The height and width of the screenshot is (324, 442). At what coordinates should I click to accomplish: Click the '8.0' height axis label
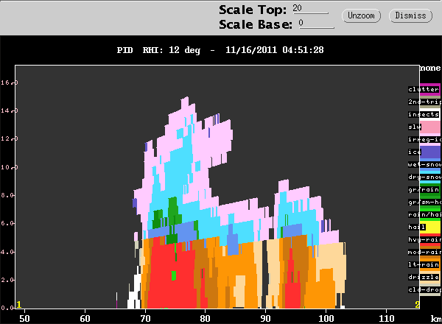coord(8,195)
